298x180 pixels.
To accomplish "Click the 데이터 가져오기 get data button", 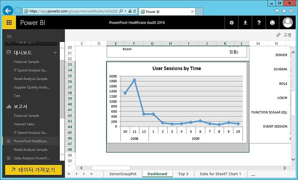I will click(x=33, y=170).
